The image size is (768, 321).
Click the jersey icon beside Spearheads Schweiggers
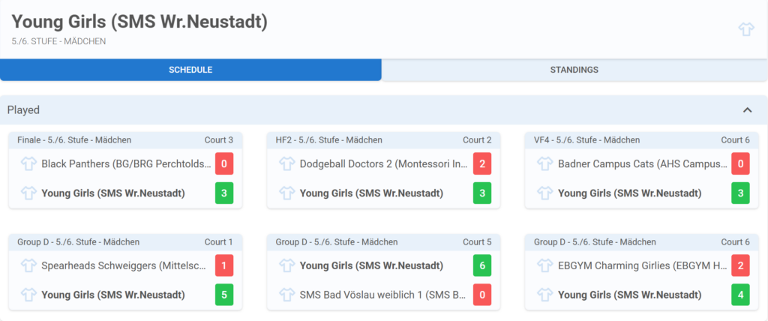[x=28, y=265]
